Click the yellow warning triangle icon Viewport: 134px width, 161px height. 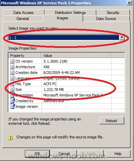(11, 137)
